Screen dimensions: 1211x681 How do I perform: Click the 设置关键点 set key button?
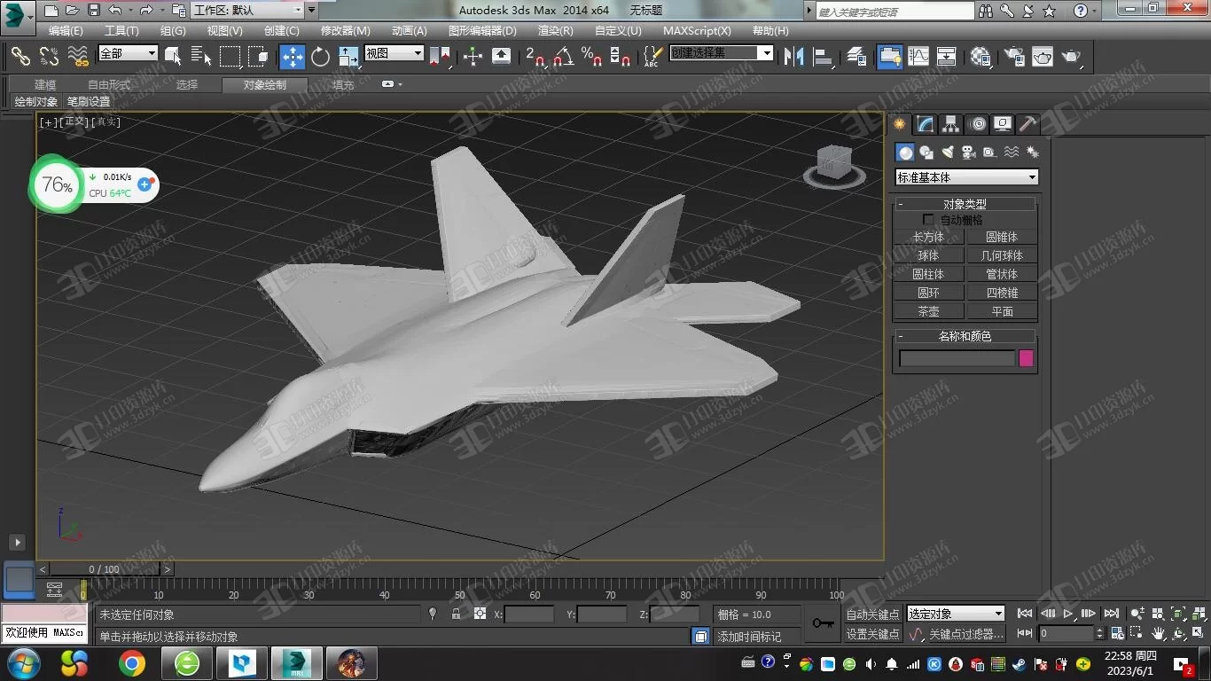coord(872,634)
